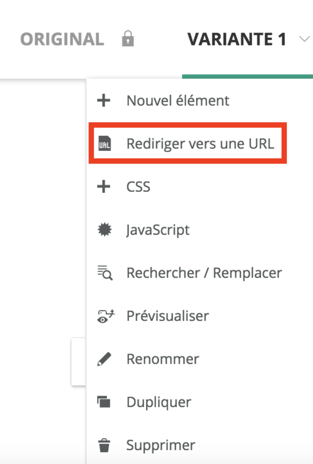Click the plus icon beside Nouvel élément
313x464 pixels.
(104, 101)
